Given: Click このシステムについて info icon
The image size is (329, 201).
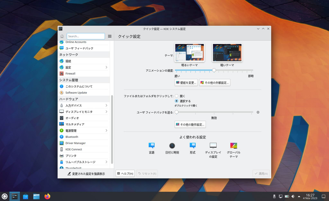Looking at the screenshot, I should point(61,86).
